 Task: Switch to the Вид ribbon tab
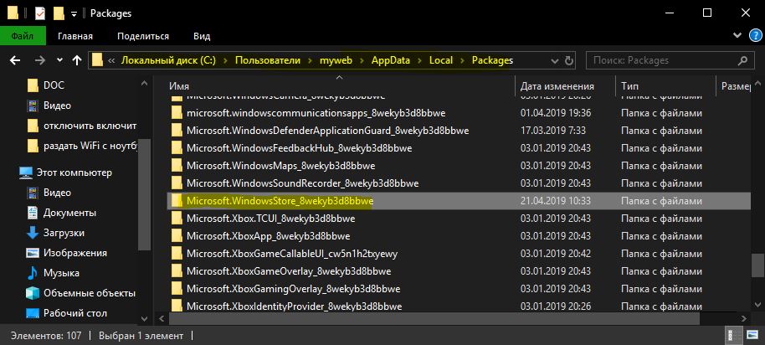click(202, 36)
